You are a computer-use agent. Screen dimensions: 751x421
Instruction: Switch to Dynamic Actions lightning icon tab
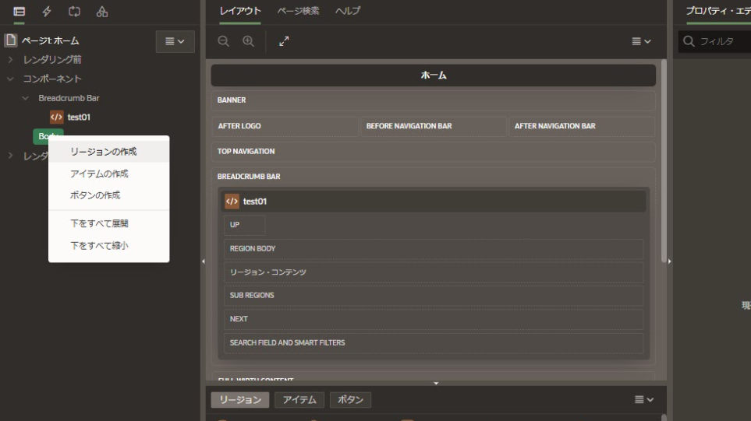click(x=48, y=11)
